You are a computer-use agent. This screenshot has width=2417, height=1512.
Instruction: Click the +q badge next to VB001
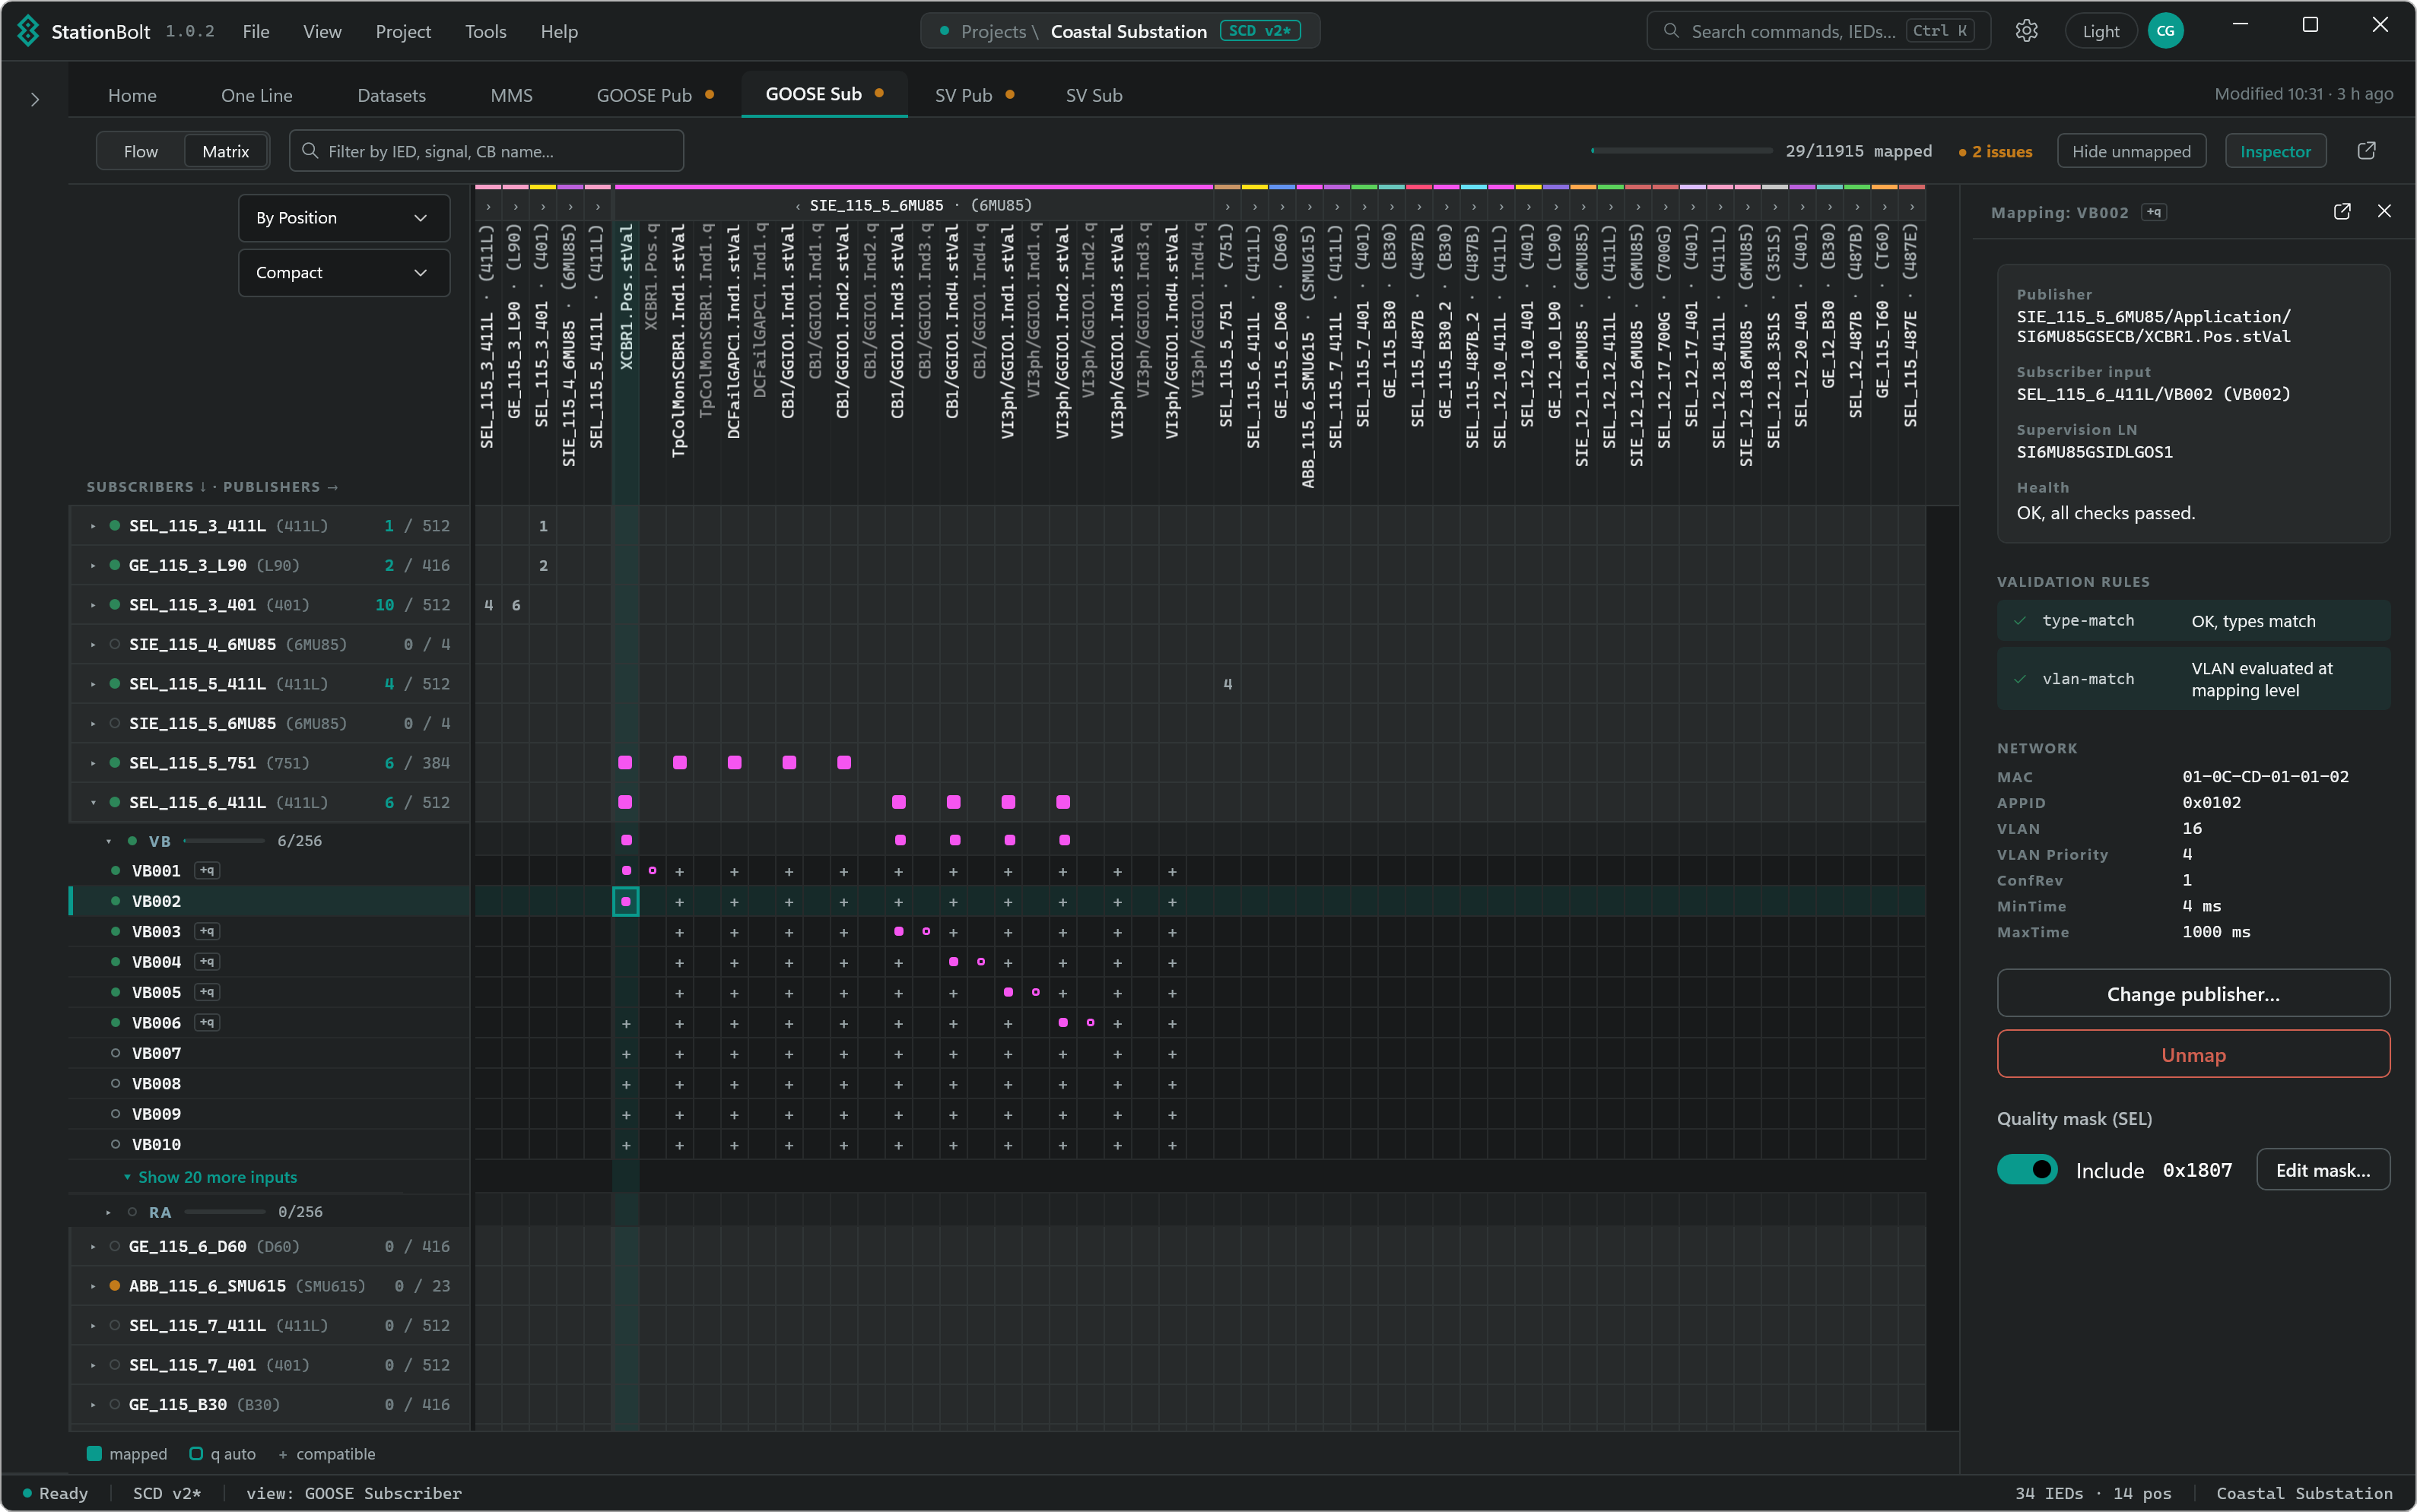coord(207,871)
